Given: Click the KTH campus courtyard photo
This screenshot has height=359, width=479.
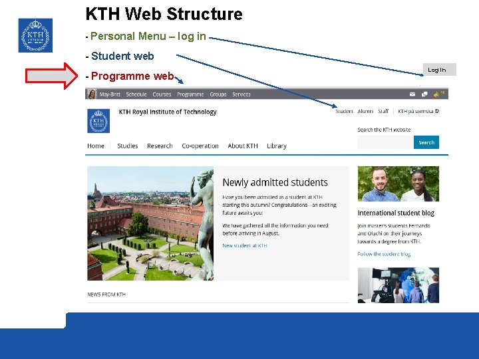Looking at the screenshot, I should [x=150, y=223].
